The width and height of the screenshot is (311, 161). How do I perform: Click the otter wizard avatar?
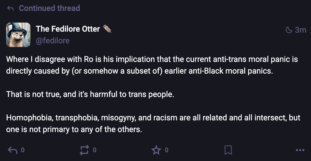click(x=18, y=35)
